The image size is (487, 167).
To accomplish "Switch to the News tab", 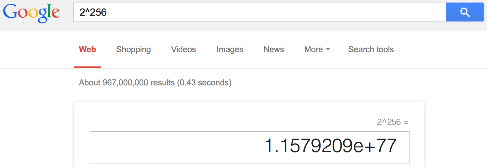I will (x=274, y=49).
